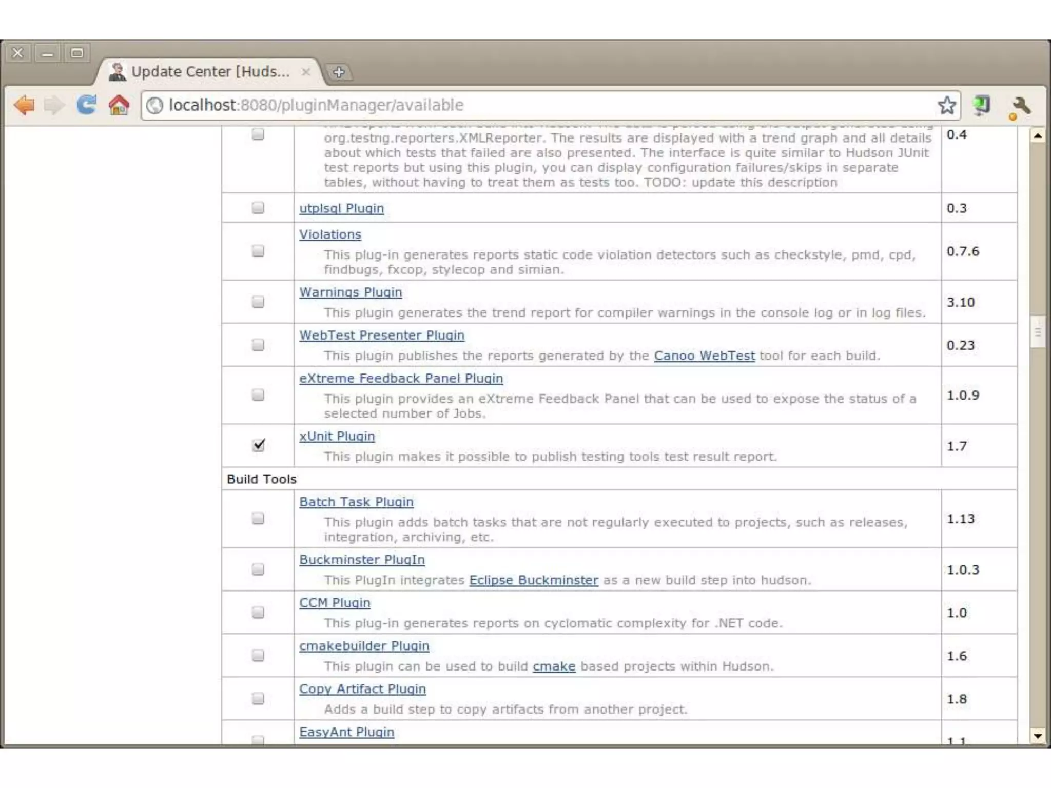
Task: Reload the page with refresh icon
Action: point(86,105)
